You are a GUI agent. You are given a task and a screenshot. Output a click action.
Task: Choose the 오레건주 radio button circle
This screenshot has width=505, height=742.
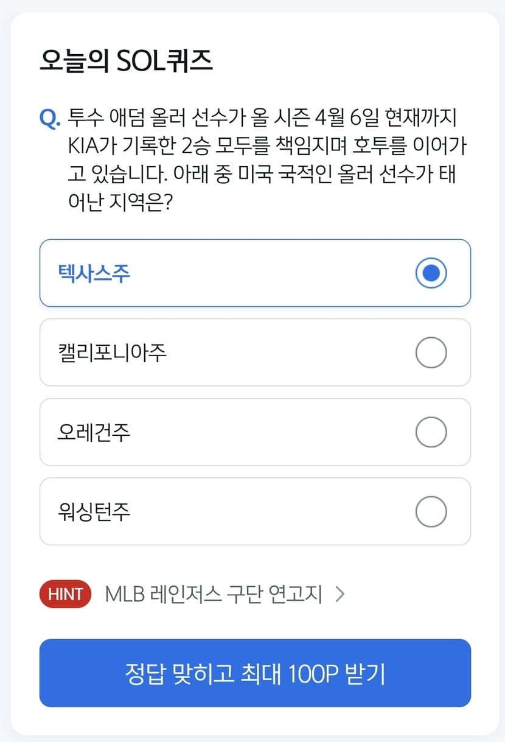click(431, 432)
